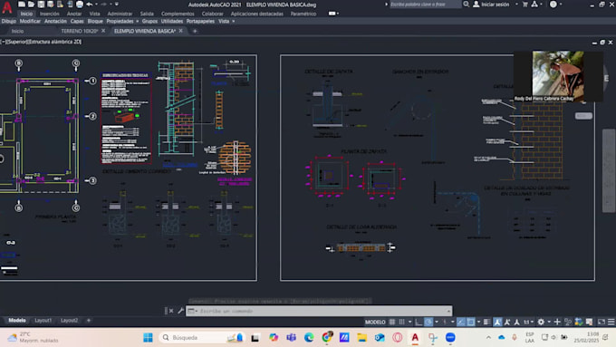This screenshot has width=616, height=347.
Task: Close the command line with X icon
Action: pos(171,311)
